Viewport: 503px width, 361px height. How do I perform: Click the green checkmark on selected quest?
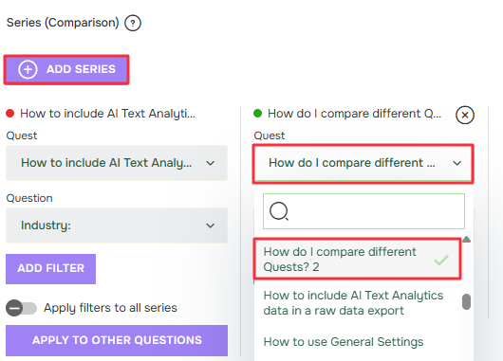[x=441, y=260]
